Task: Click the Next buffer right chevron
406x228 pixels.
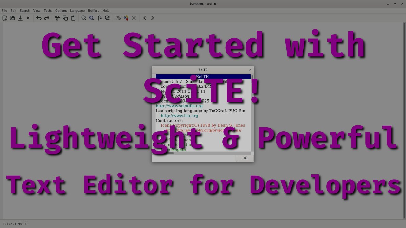Action: tap(152, 18)
